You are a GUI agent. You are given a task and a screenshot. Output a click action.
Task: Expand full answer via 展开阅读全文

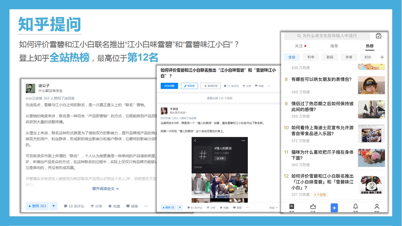pos(106,189)
